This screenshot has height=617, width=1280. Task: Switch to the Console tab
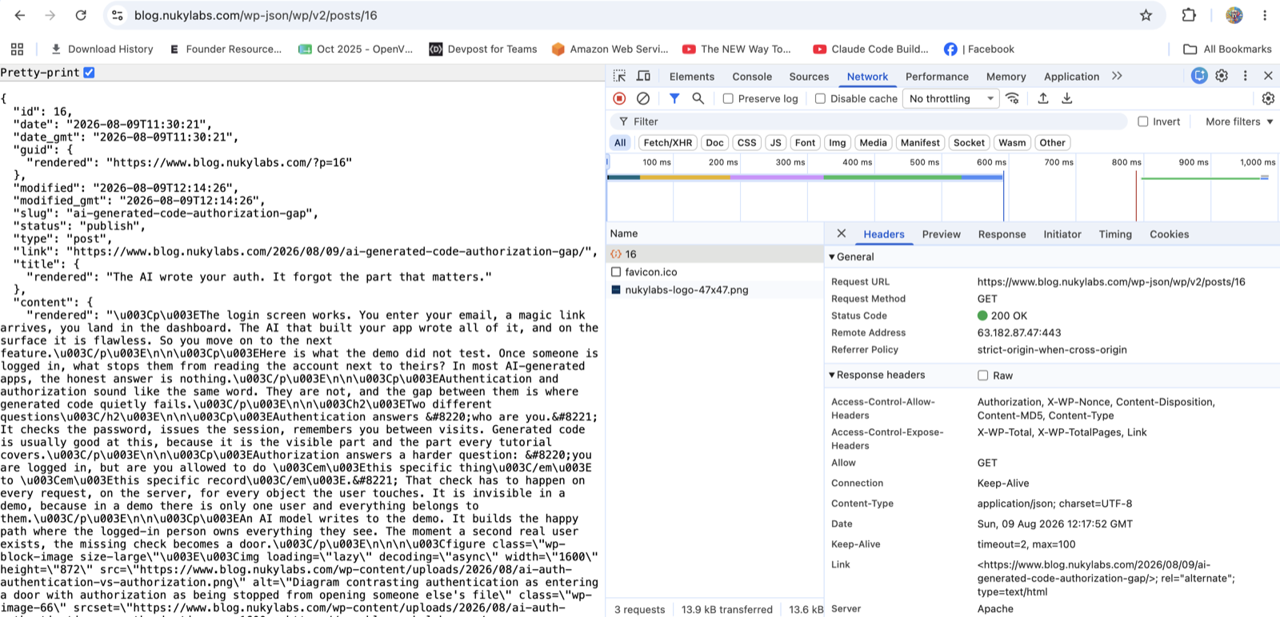point(752,77)
